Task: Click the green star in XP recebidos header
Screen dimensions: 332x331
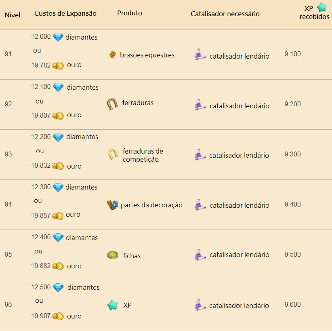Action: tap(322, 7)
